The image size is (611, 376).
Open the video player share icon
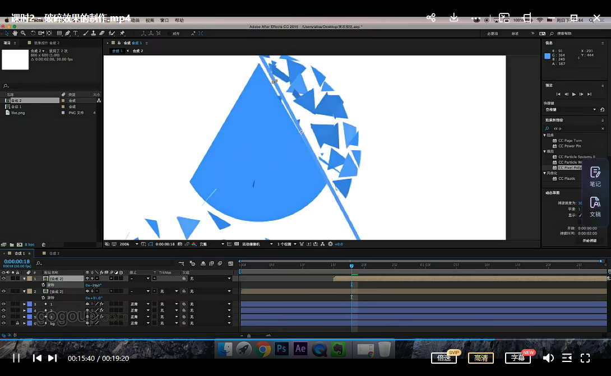[431, 17]
